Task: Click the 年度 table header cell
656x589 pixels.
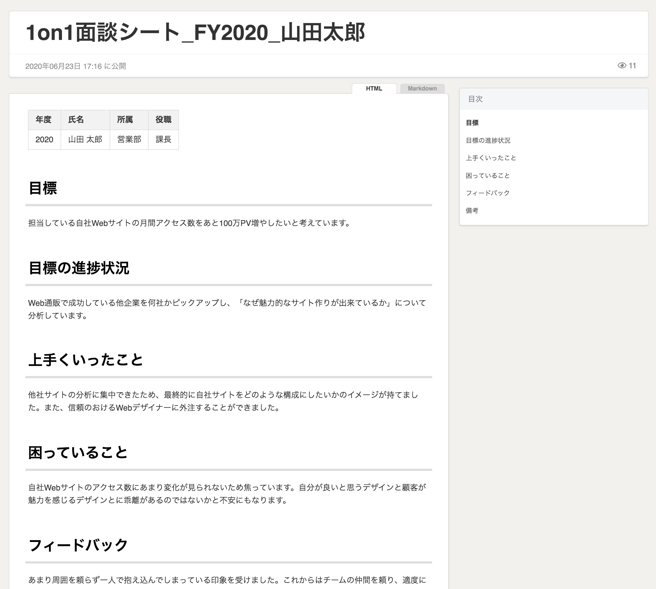Action: tap(44, 120)
